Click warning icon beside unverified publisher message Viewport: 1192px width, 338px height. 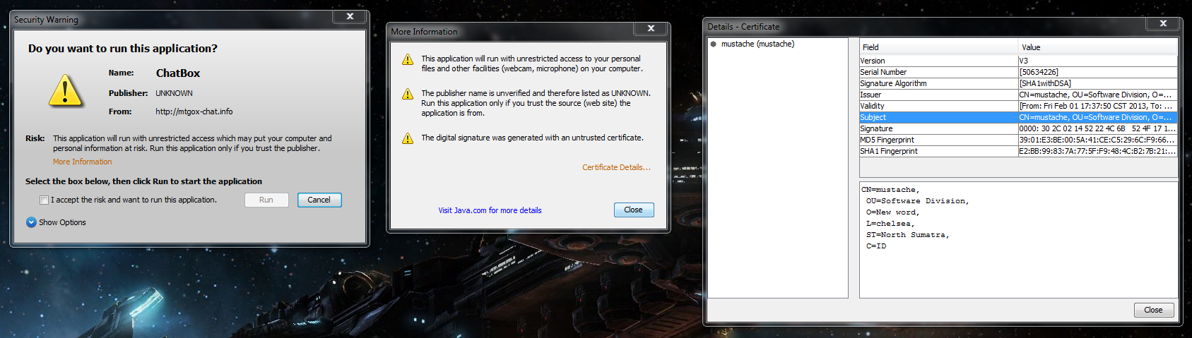point(408,94)
